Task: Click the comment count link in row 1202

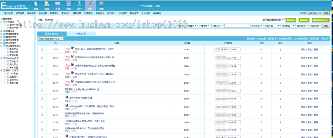Action: pos(280,58)
